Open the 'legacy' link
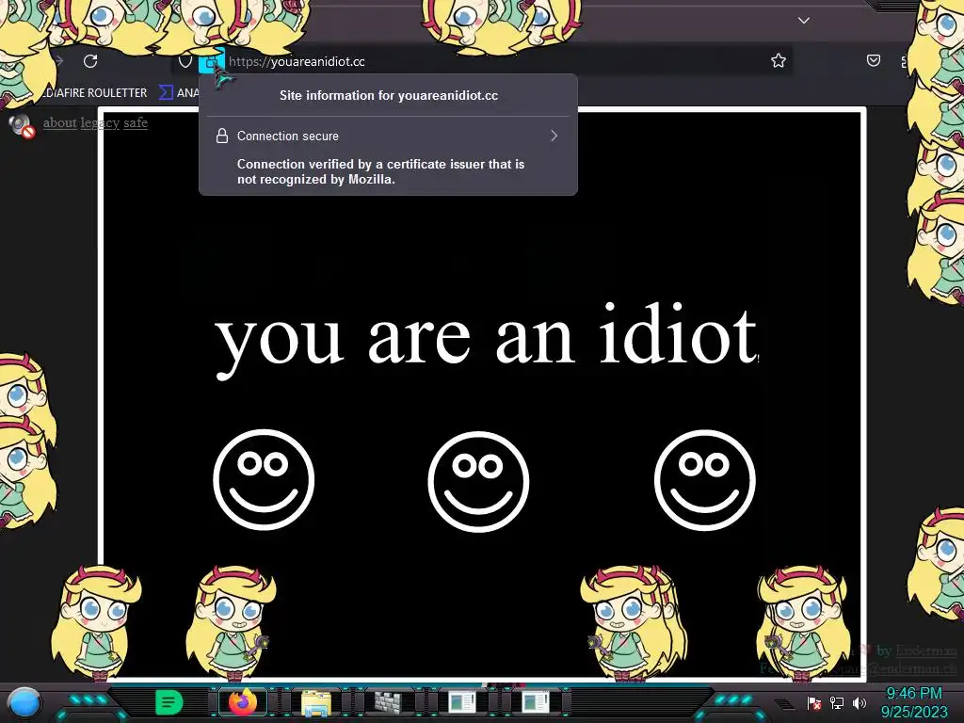Screen dimensions: 964x723 pos(100,123)
